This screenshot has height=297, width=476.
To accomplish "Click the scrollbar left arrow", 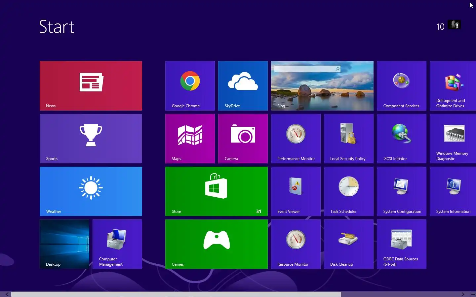I will pyautogui.click(x=7, y=294).
